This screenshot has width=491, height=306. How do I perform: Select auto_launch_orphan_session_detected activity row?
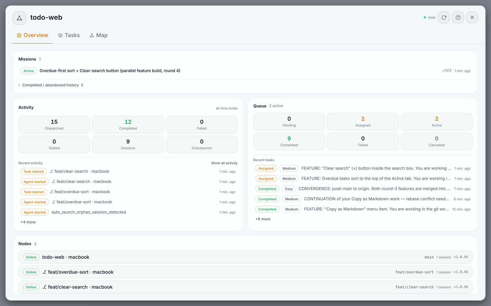coord(128,212)
